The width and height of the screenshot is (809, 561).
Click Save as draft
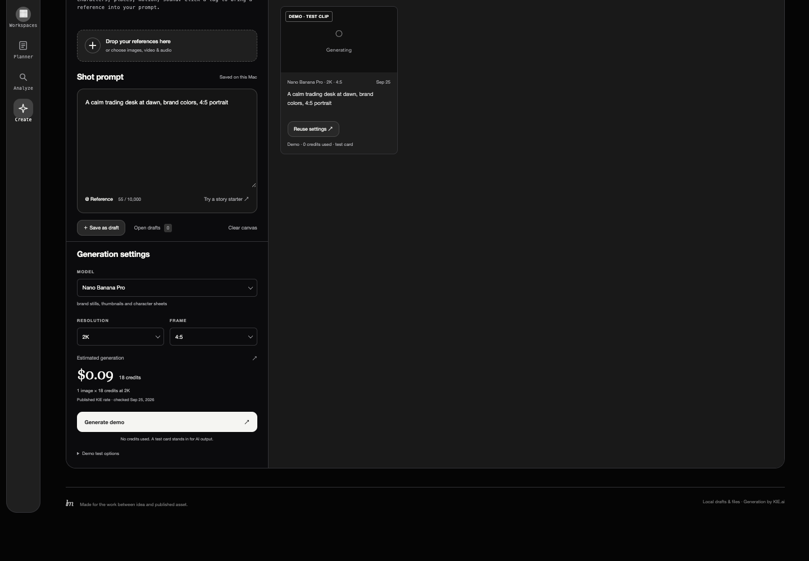[101, 228]
